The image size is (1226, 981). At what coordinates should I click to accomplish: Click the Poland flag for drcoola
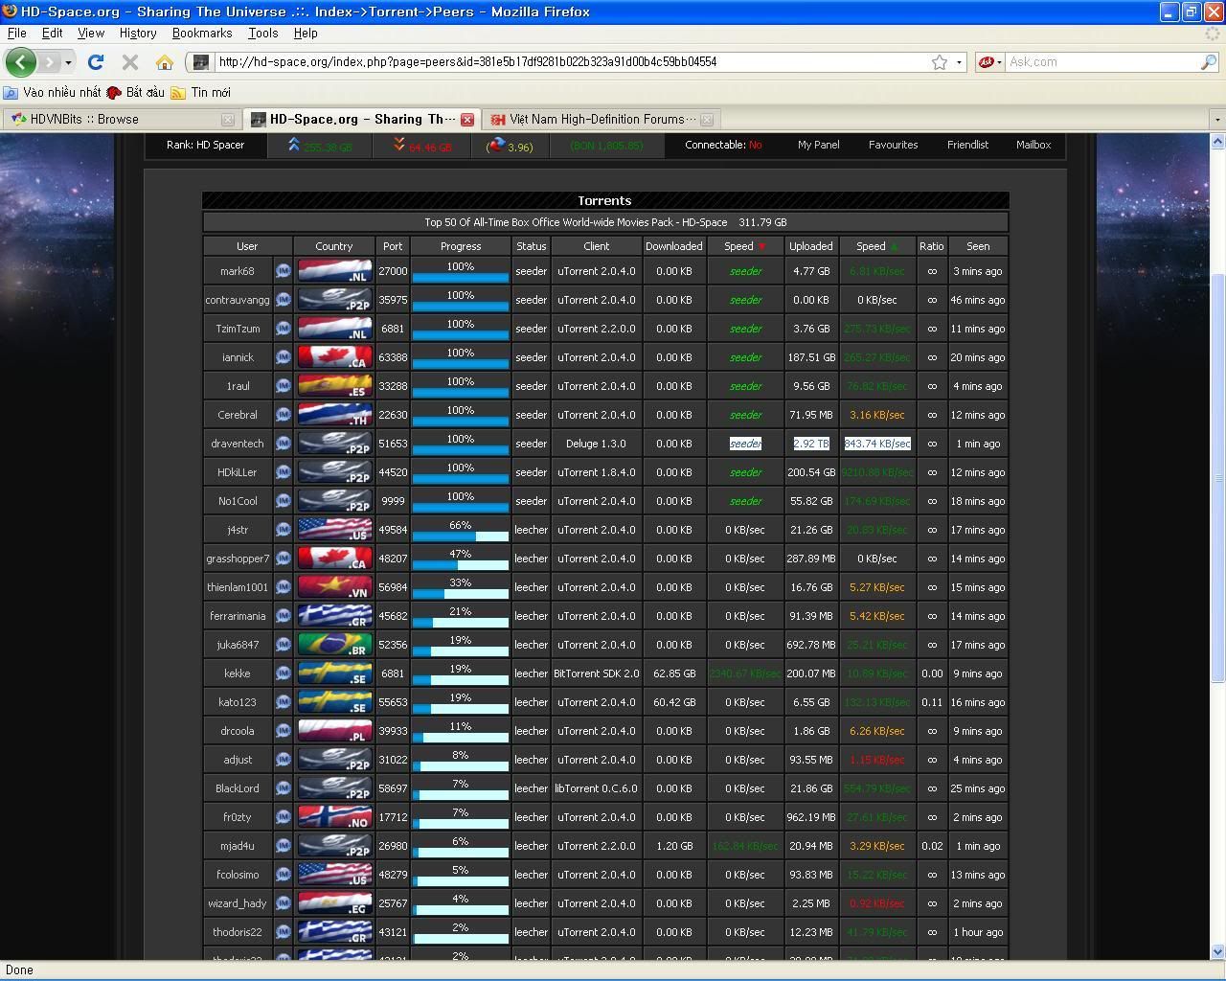tap(334, 731)
